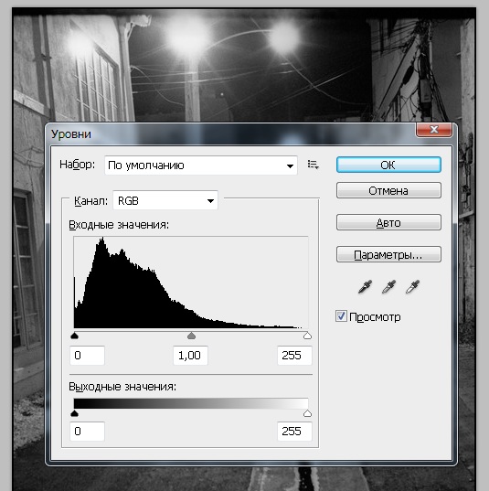Screen dimensions: 489x491
Task: Select the gray point eyedropper
Action: coord(388,286)
